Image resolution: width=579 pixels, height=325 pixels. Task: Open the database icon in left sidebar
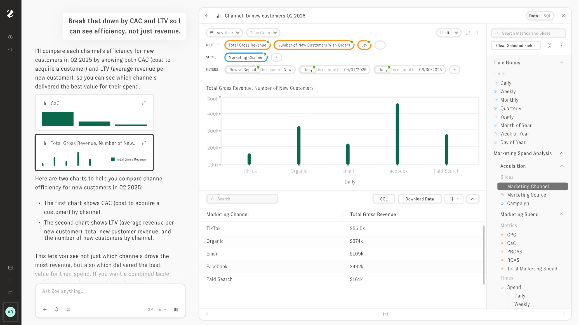(x=10, y=293)
